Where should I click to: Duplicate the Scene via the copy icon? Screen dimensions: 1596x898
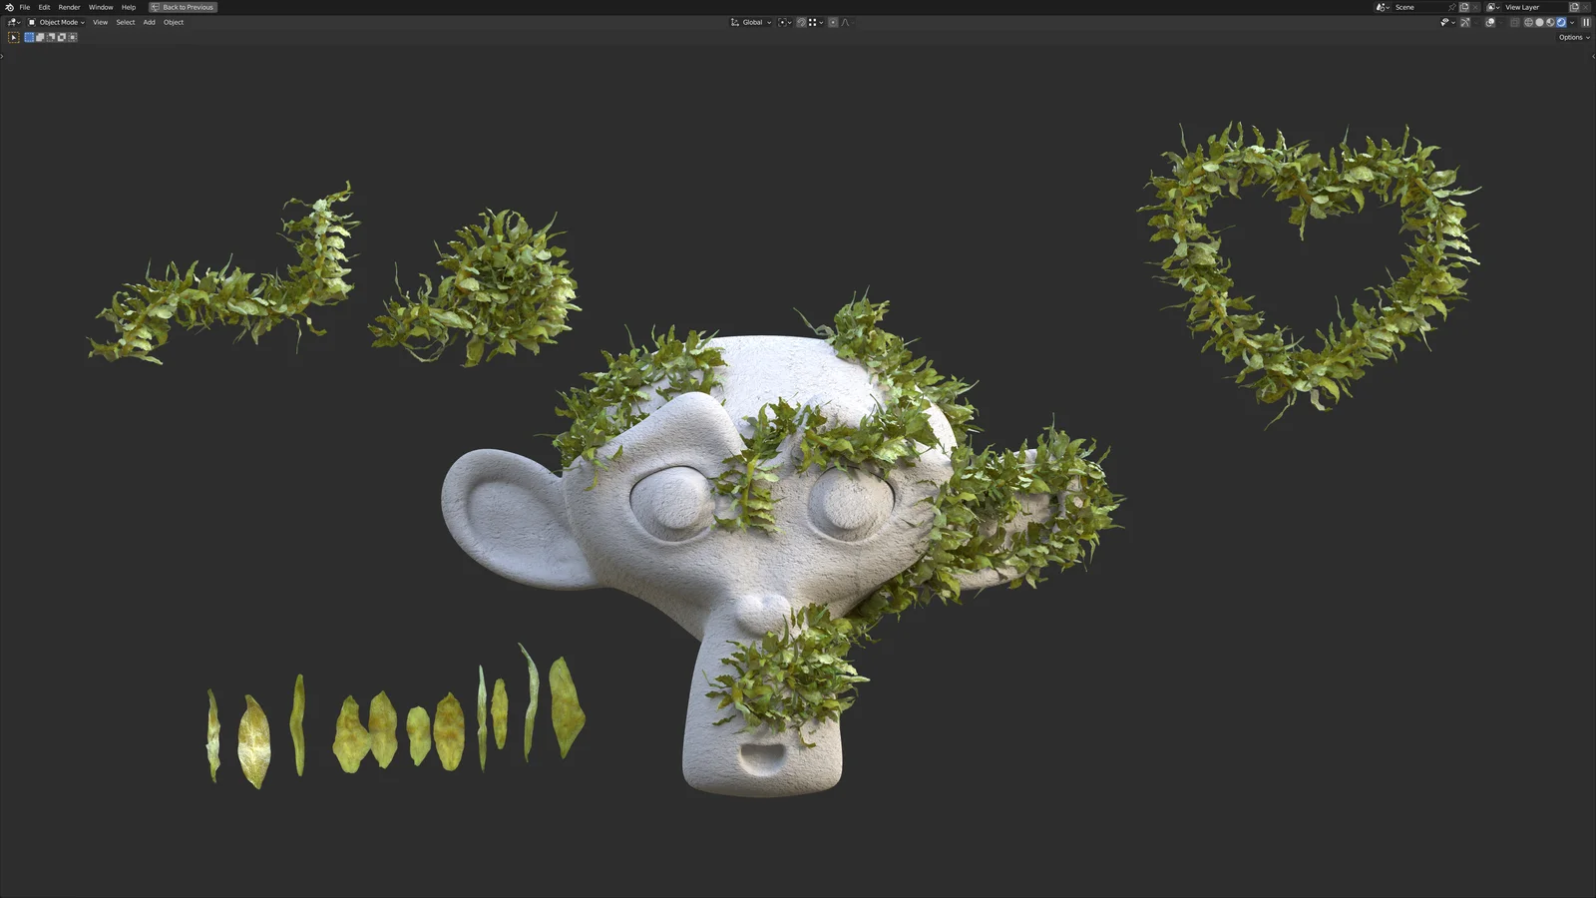pyautogui.click(x=1464, y=7)
